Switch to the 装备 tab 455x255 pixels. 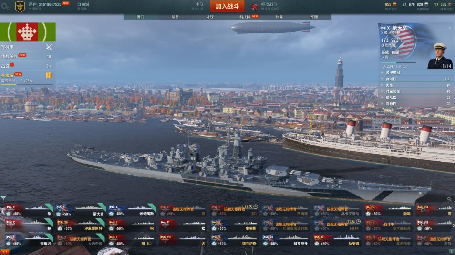click(x=175, y=17)
